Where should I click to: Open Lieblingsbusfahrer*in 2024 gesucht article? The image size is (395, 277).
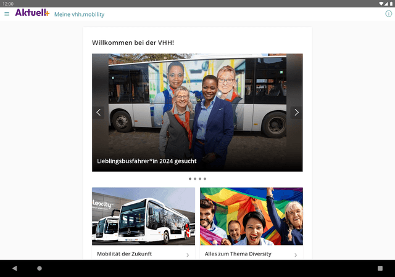(147, 161)
